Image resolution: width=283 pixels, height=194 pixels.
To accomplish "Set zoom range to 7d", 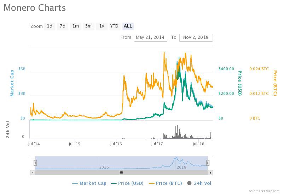I will click(63, 26).
